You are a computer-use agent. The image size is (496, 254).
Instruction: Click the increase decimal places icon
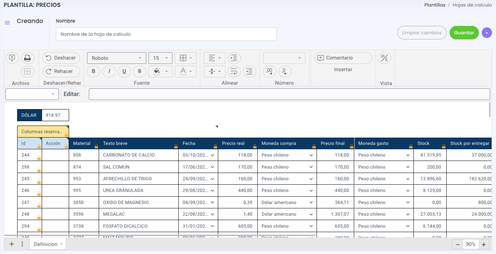(270, 72)
